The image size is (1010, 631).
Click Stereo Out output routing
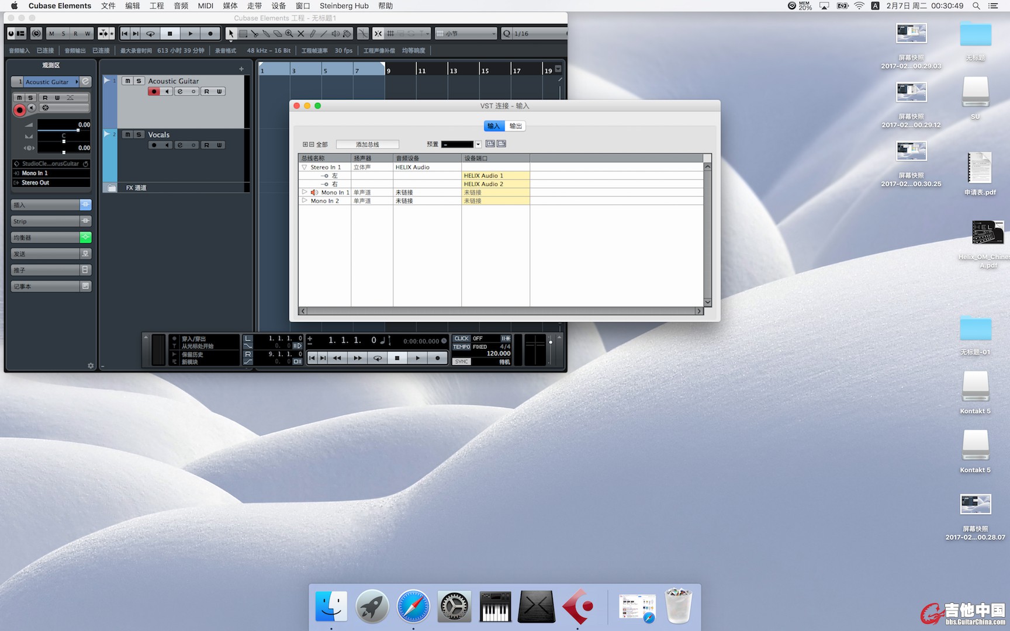pos(51,183)
